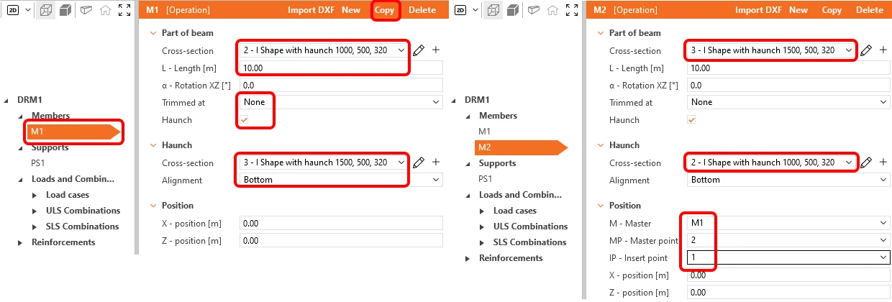Edit M2 Part of beam cross-section with pencil
The width and height of the screenshot is (892, 302).
point(867,50)
